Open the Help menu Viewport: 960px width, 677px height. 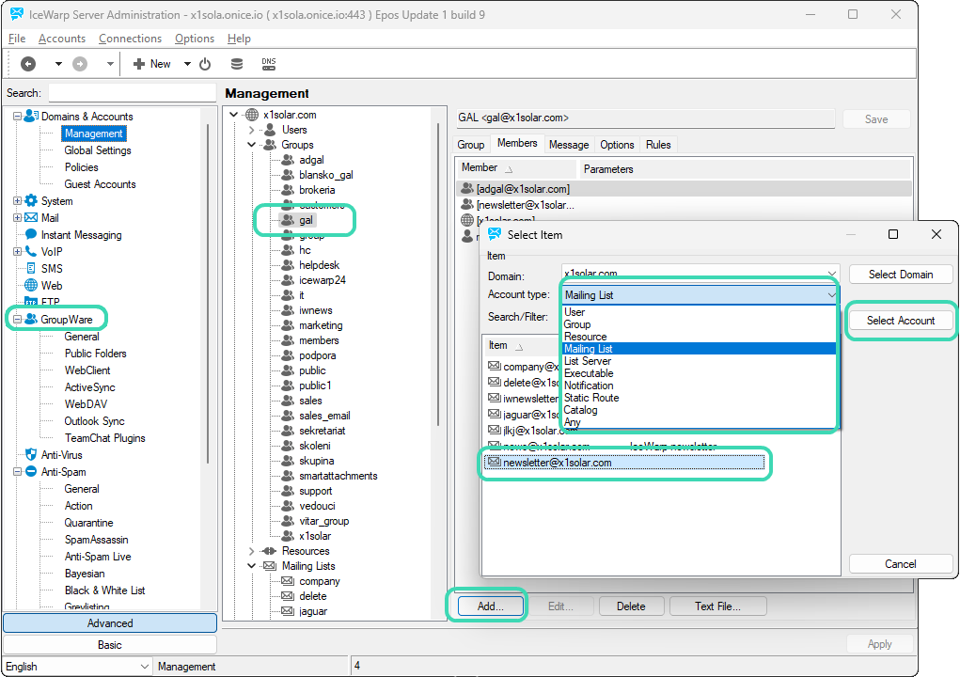tap(239, 39)
